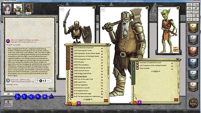Open 2.05 Sepulcher of the Black Skulls

pos(86,56)
